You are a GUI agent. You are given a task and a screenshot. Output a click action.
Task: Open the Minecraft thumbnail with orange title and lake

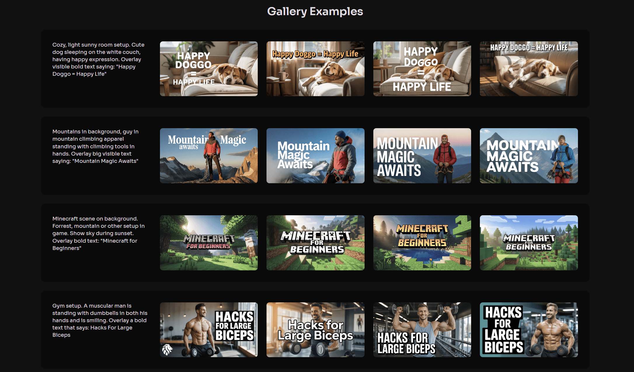(x=422, y=243)
